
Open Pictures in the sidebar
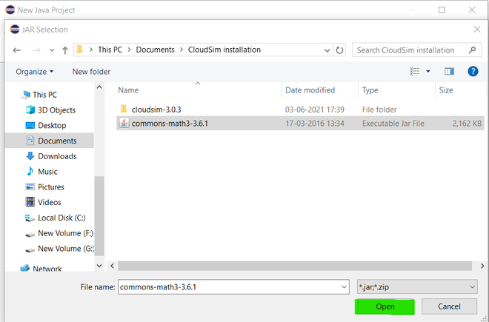pyautogui.click(x=44, y=187)
